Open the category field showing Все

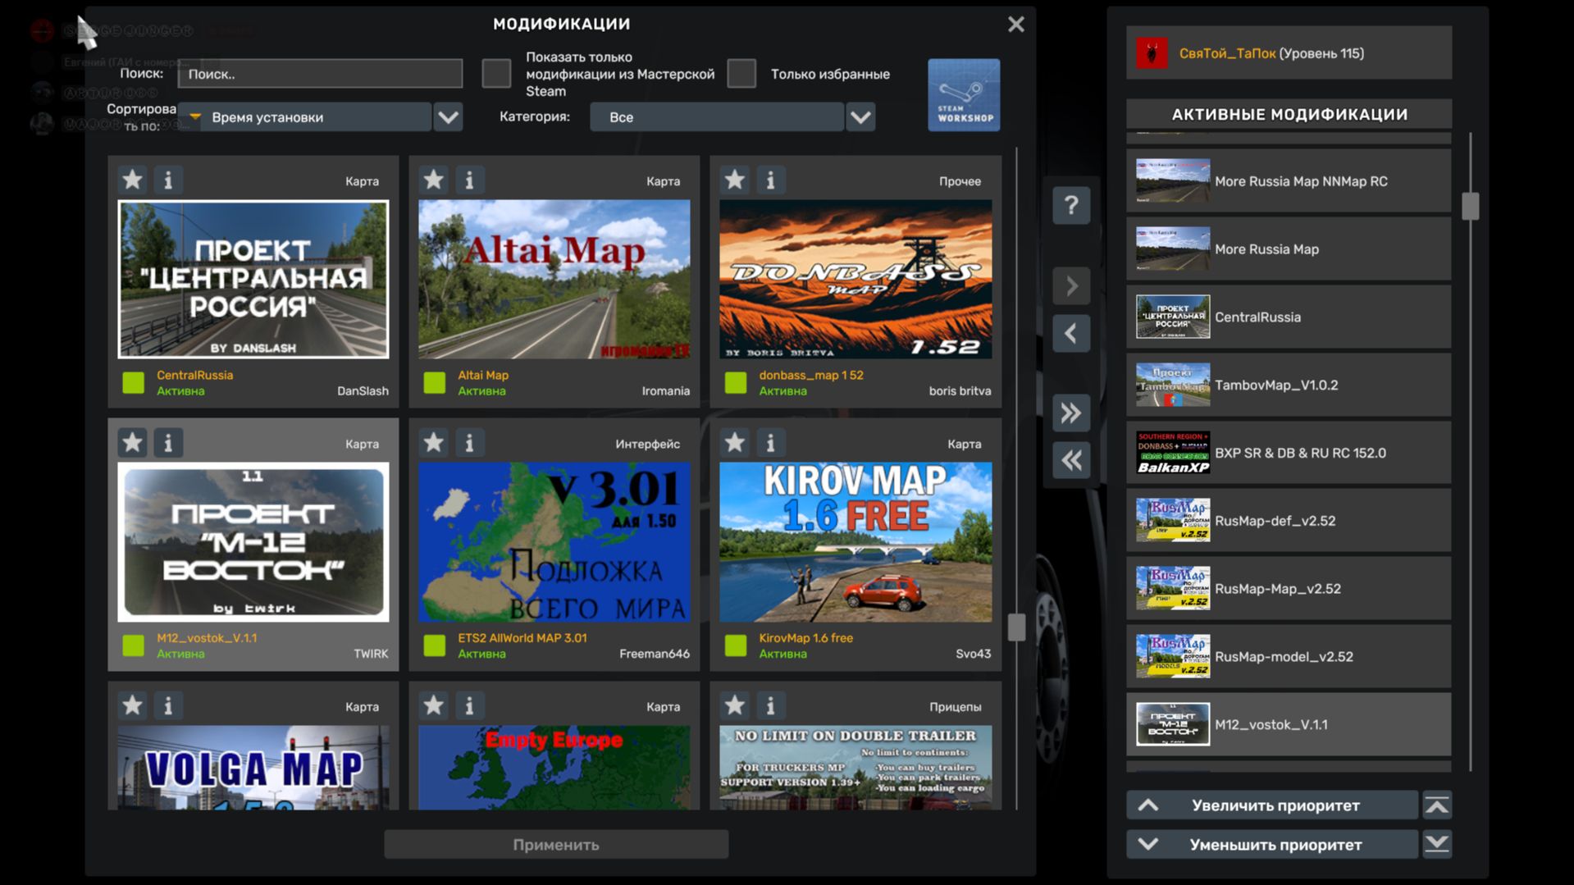coord(716,117)
